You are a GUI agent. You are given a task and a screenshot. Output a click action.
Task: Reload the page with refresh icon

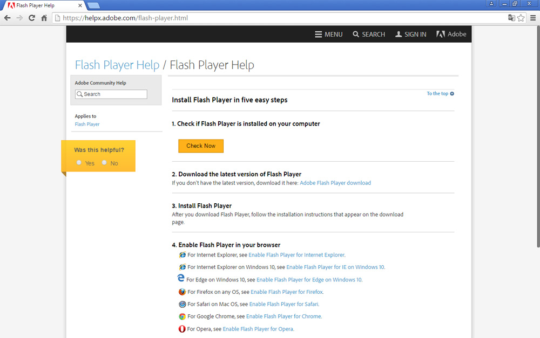coord(32,18)
